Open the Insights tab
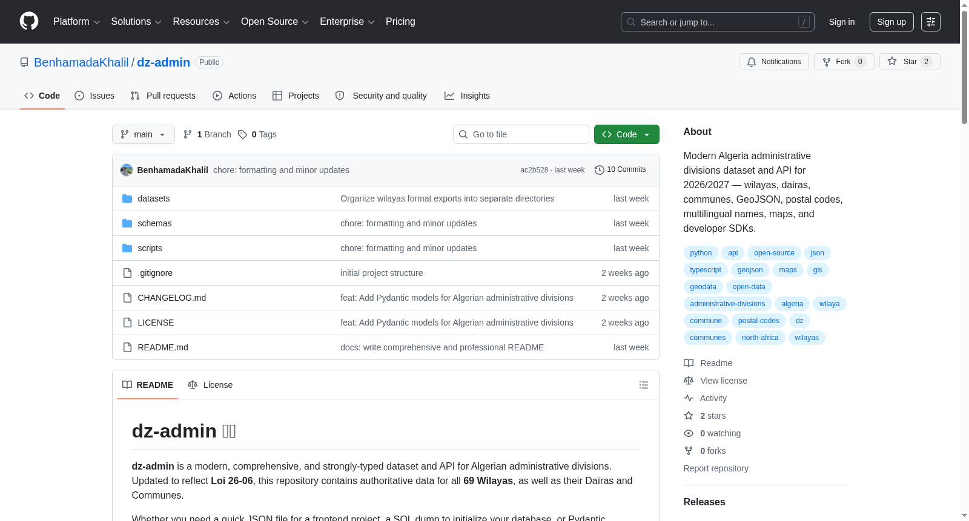This screenshot has height=521, width=969. [x=467, y=96]
